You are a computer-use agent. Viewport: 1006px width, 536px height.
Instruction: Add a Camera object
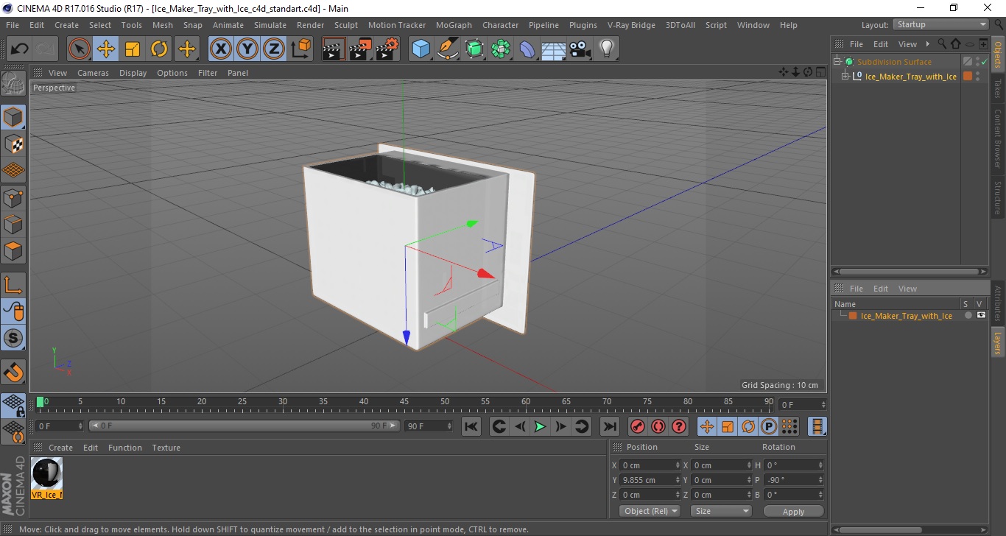click(580, 49)
